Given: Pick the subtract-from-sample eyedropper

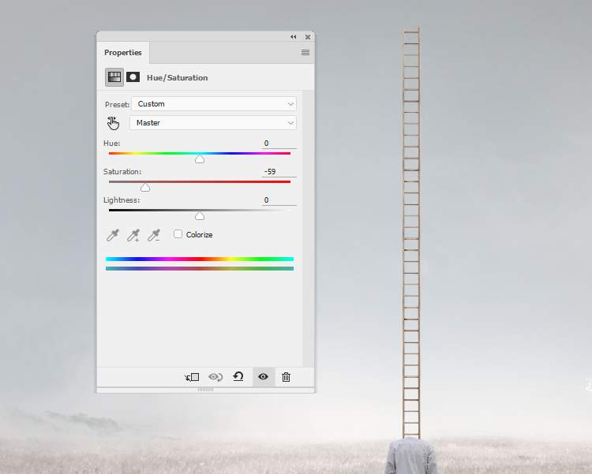Looking at the screenshot, I should tap(154, 235).
